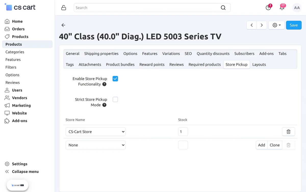Show help tooltip for Strict Store Pickup Mode
Screen dimensions: 306x192
coord(104,105)
